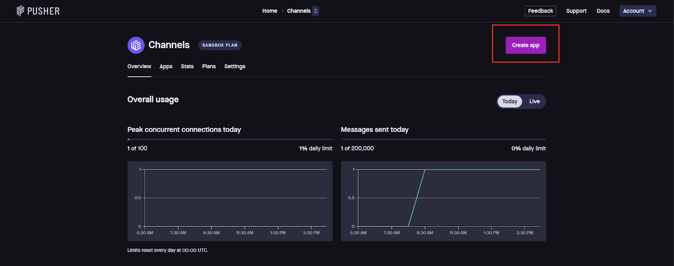Switch usage view to Live

(535, 102)
